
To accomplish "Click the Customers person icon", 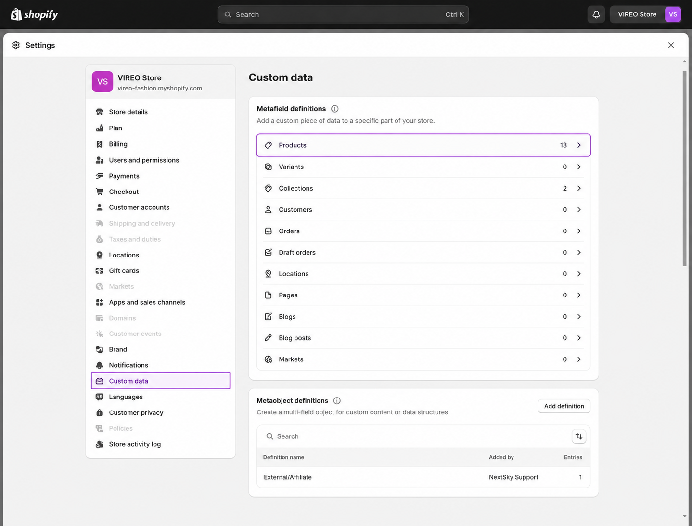I will [269, 209].
